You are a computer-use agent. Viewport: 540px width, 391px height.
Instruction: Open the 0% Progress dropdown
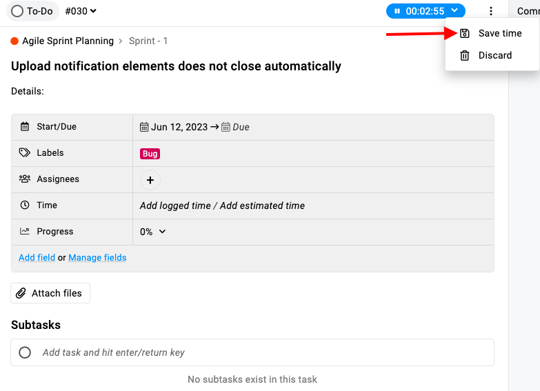pyautogui.click(x=153, y=232)
